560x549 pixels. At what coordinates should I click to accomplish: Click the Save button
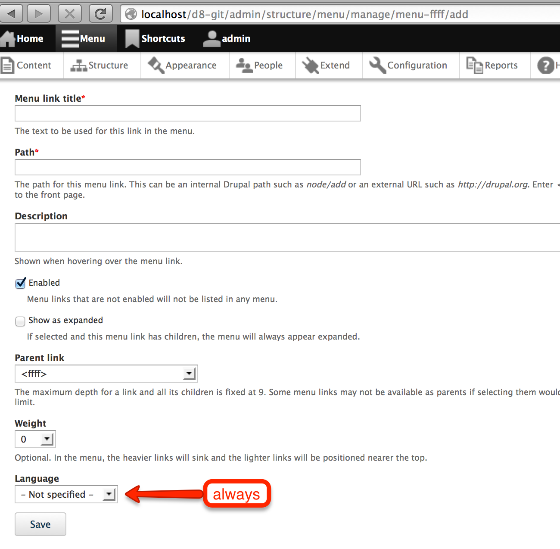click(x=40, y=524)
